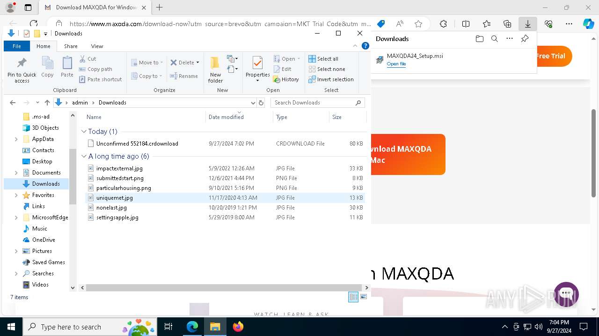The height and width of the screenshot is (336, 599).
Task: Open the Open button dropdown arrow
Action: (x=299, y=59)
